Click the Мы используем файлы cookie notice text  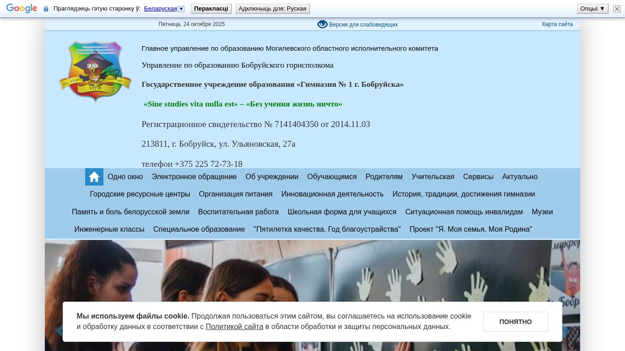coord(274,321)
